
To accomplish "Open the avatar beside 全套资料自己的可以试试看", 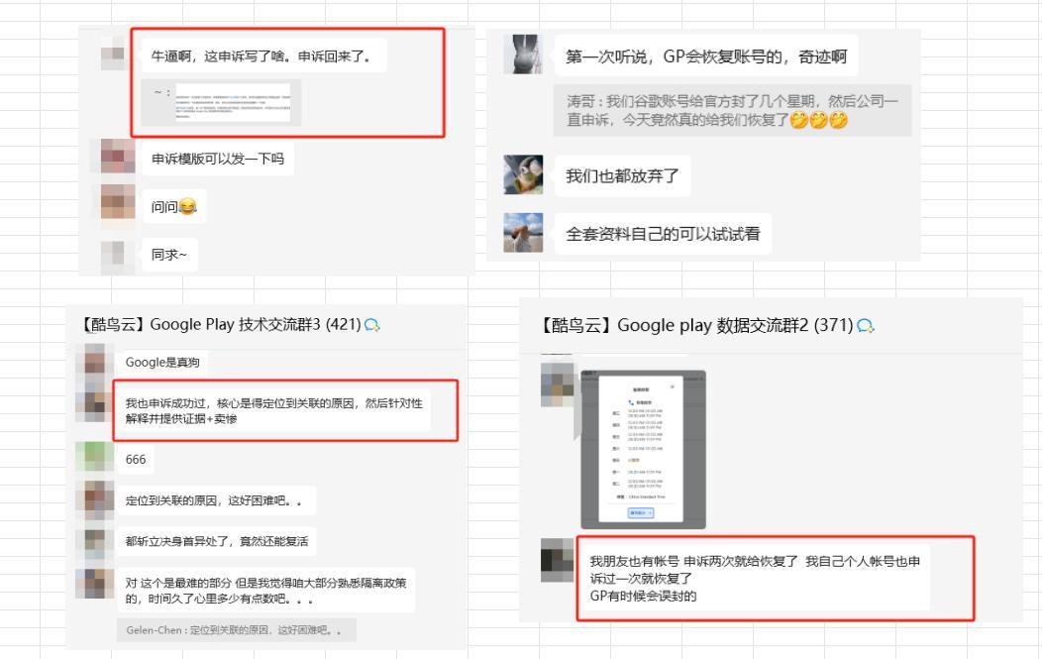I will coord(523,232).
